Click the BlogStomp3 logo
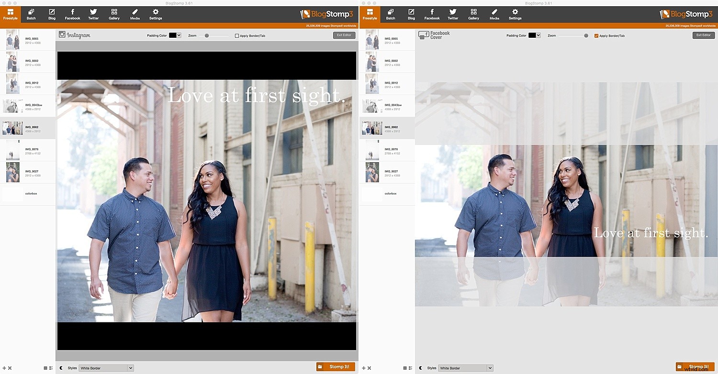718x374 pixels. pos(326,14)
